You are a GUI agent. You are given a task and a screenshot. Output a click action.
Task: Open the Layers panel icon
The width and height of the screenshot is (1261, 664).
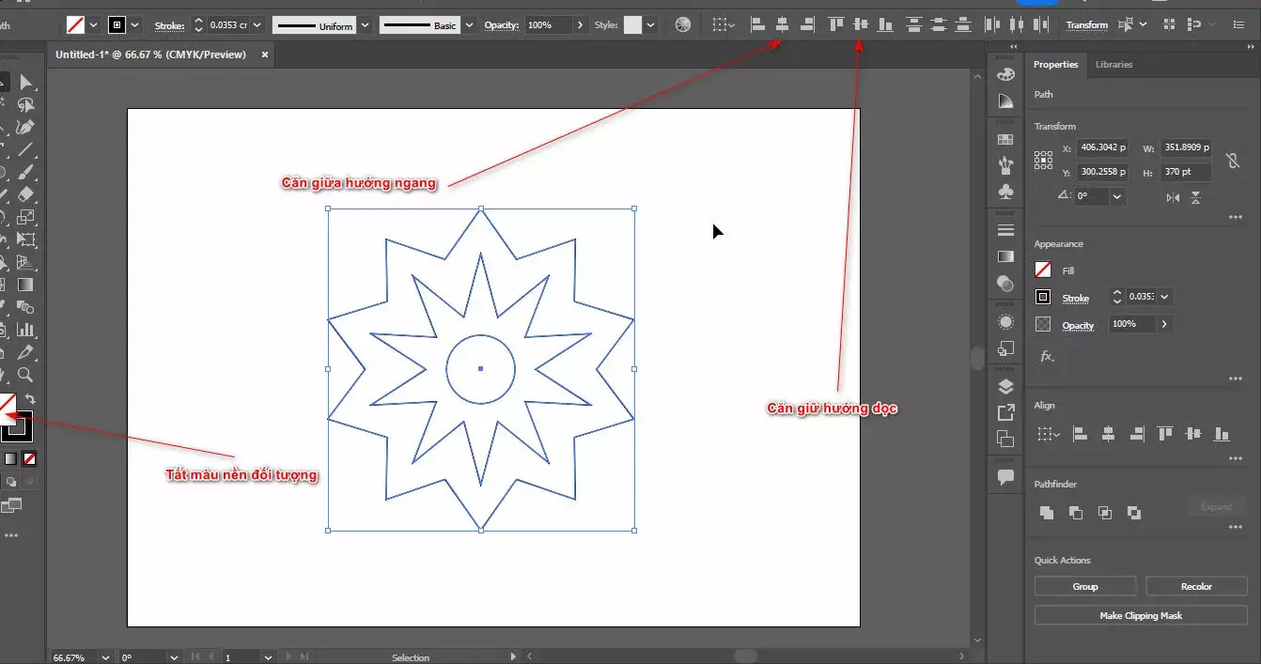point(1005,386)
